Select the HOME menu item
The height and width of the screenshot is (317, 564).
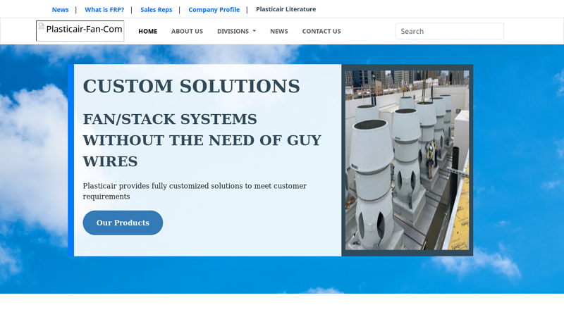[148, 31]
